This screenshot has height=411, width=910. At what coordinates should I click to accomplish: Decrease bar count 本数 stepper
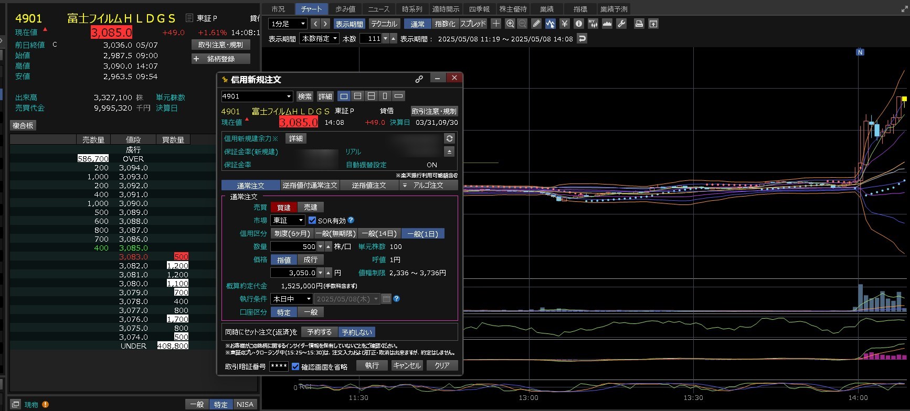tap(386, 38)
